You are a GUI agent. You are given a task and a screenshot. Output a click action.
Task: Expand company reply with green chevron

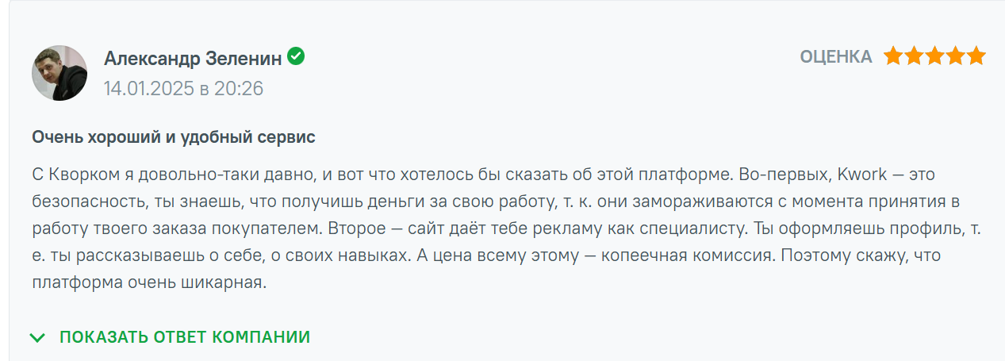(x=37, y=337)
